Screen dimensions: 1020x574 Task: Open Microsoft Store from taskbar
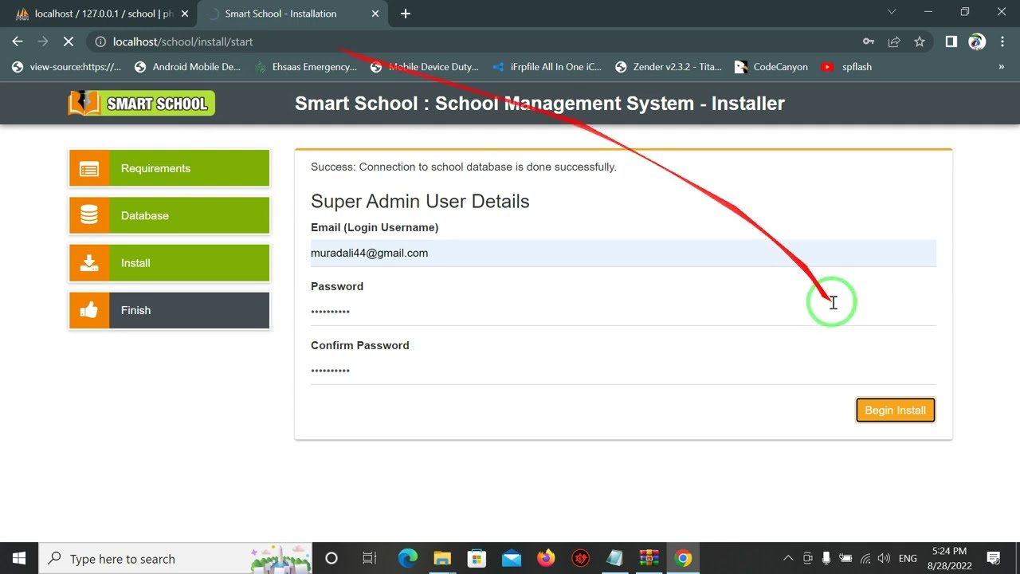coord(477,558)
